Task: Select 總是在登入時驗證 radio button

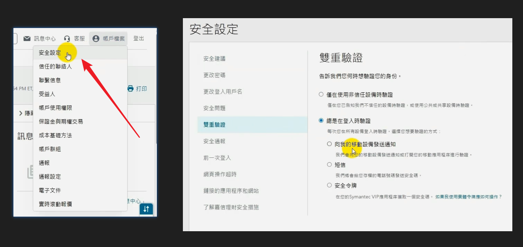Action: [321, 121]
